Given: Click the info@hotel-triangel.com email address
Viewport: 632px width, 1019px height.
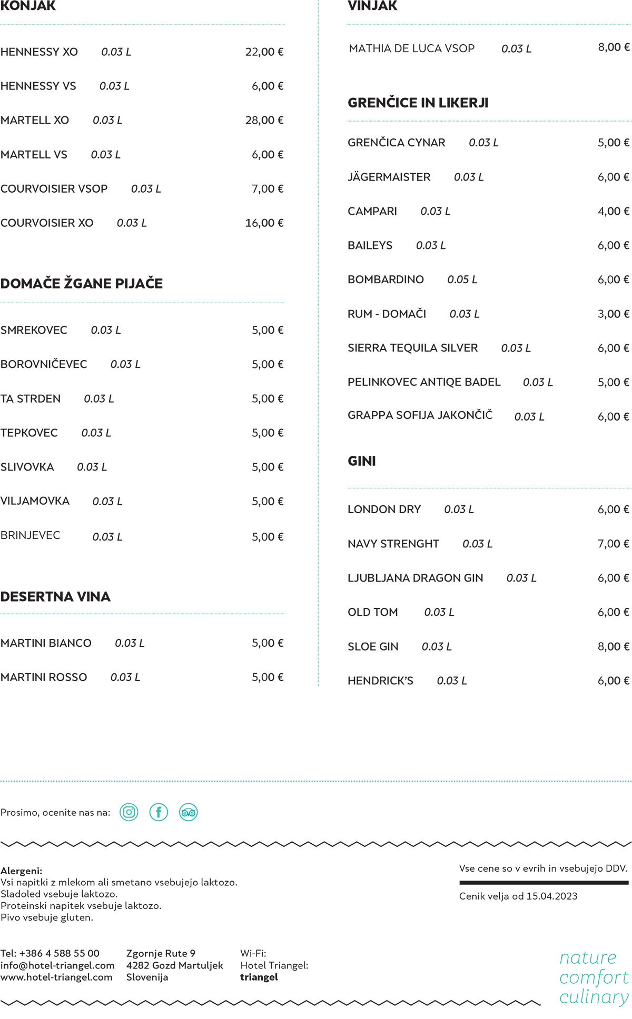Looking at the screenshot, I should [x=57, y=965].
